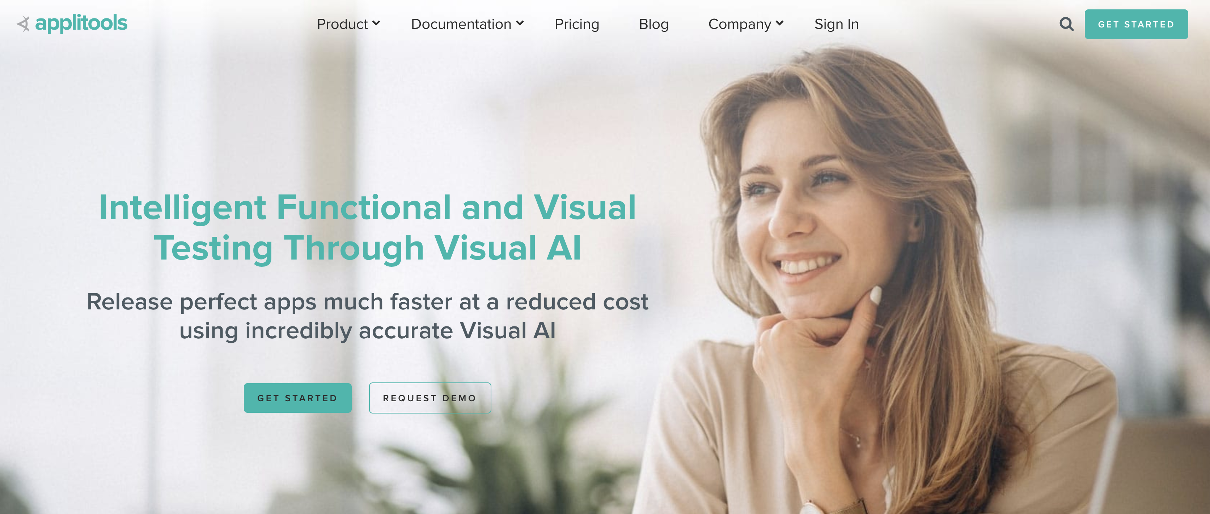This screenshot has height=514, width=1210.
Task: Click the Sign In link
Action: click(836, 24)
